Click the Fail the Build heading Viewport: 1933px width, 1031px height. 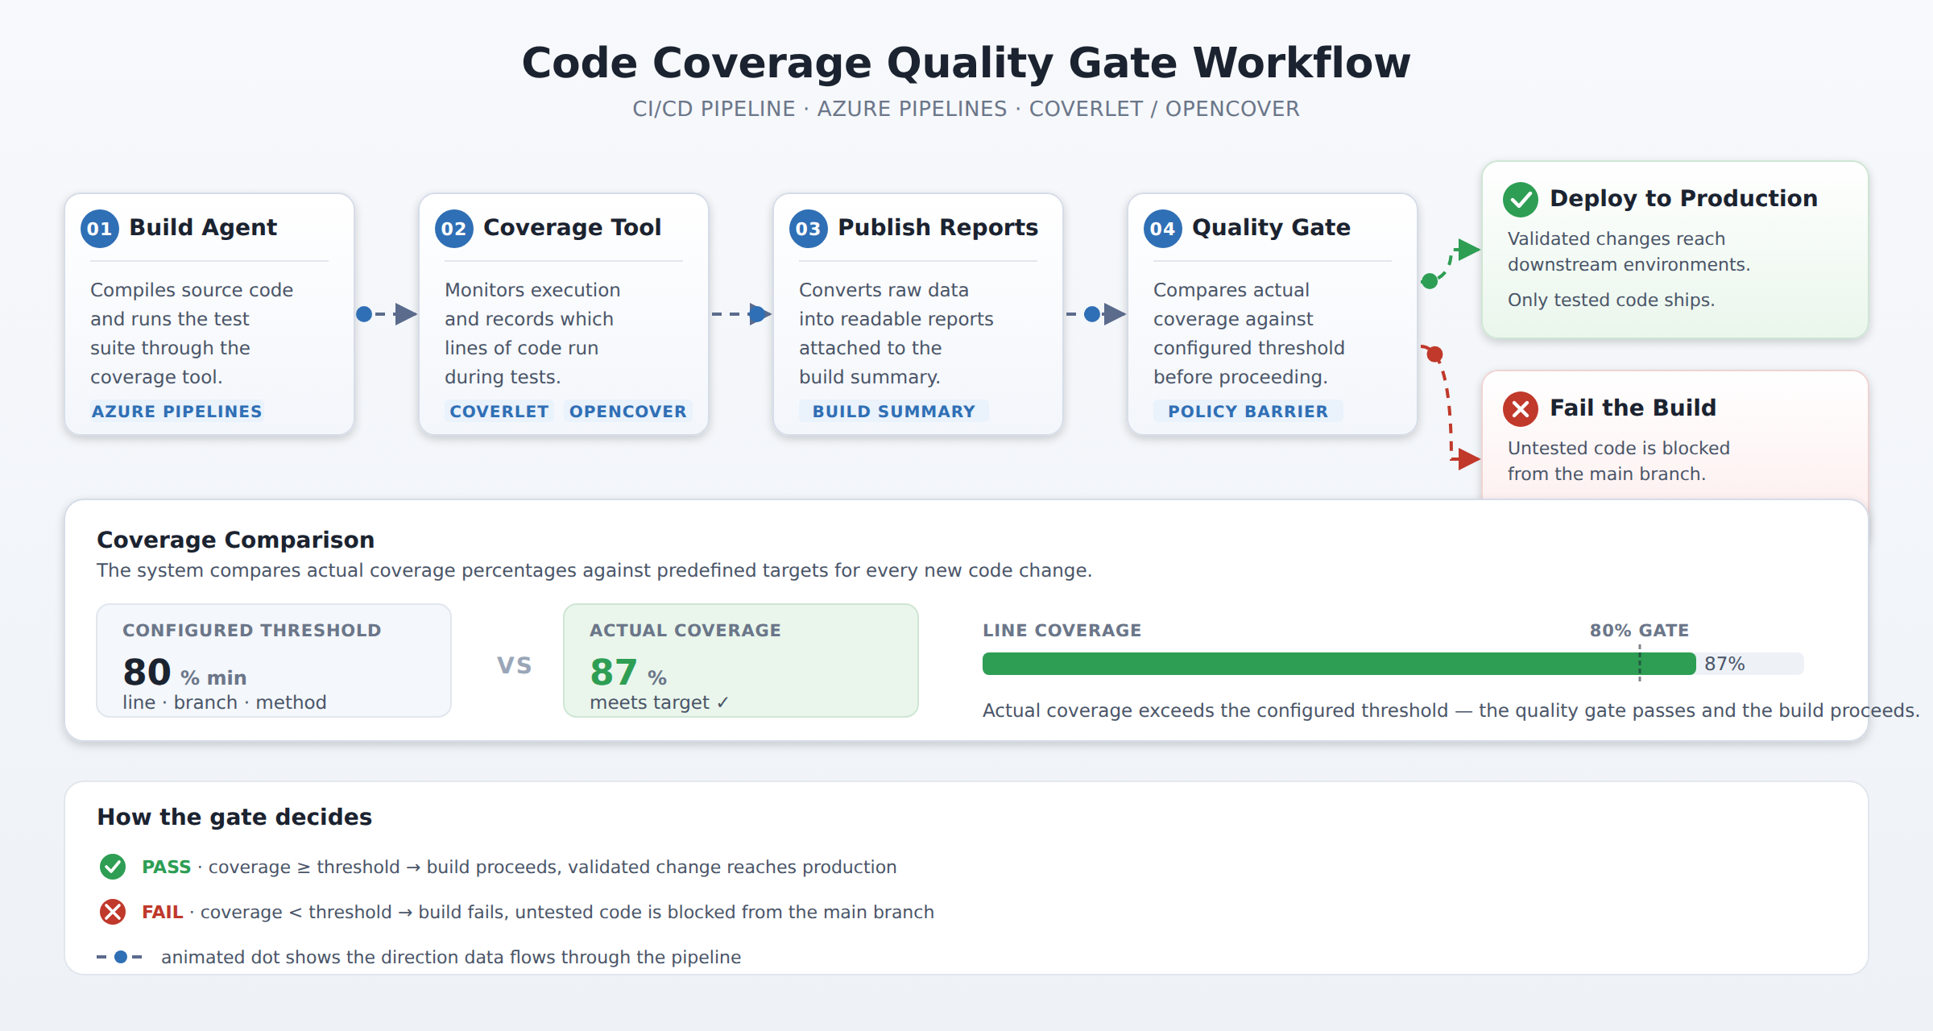1633,408
